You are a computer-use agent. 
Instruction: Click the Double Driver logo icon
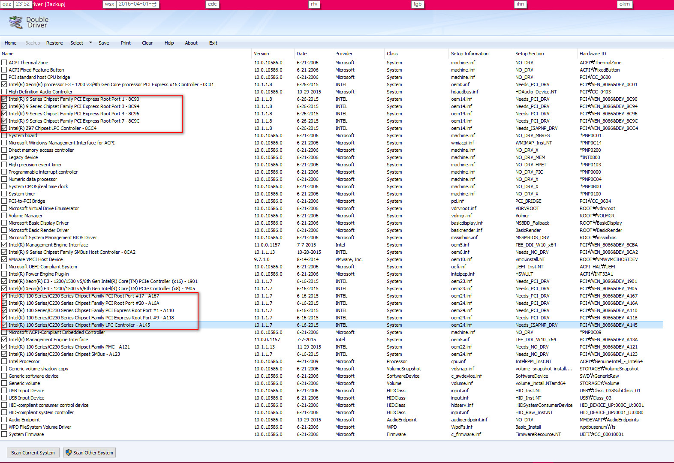click(16, 22)
